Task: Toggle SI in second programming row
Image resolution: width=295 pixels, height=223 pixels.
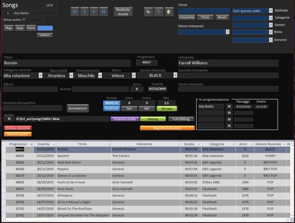Action: (229, 113)
